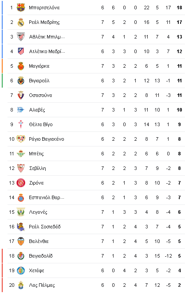Click the Real Madrid crest icon

[x=21, y=22]
